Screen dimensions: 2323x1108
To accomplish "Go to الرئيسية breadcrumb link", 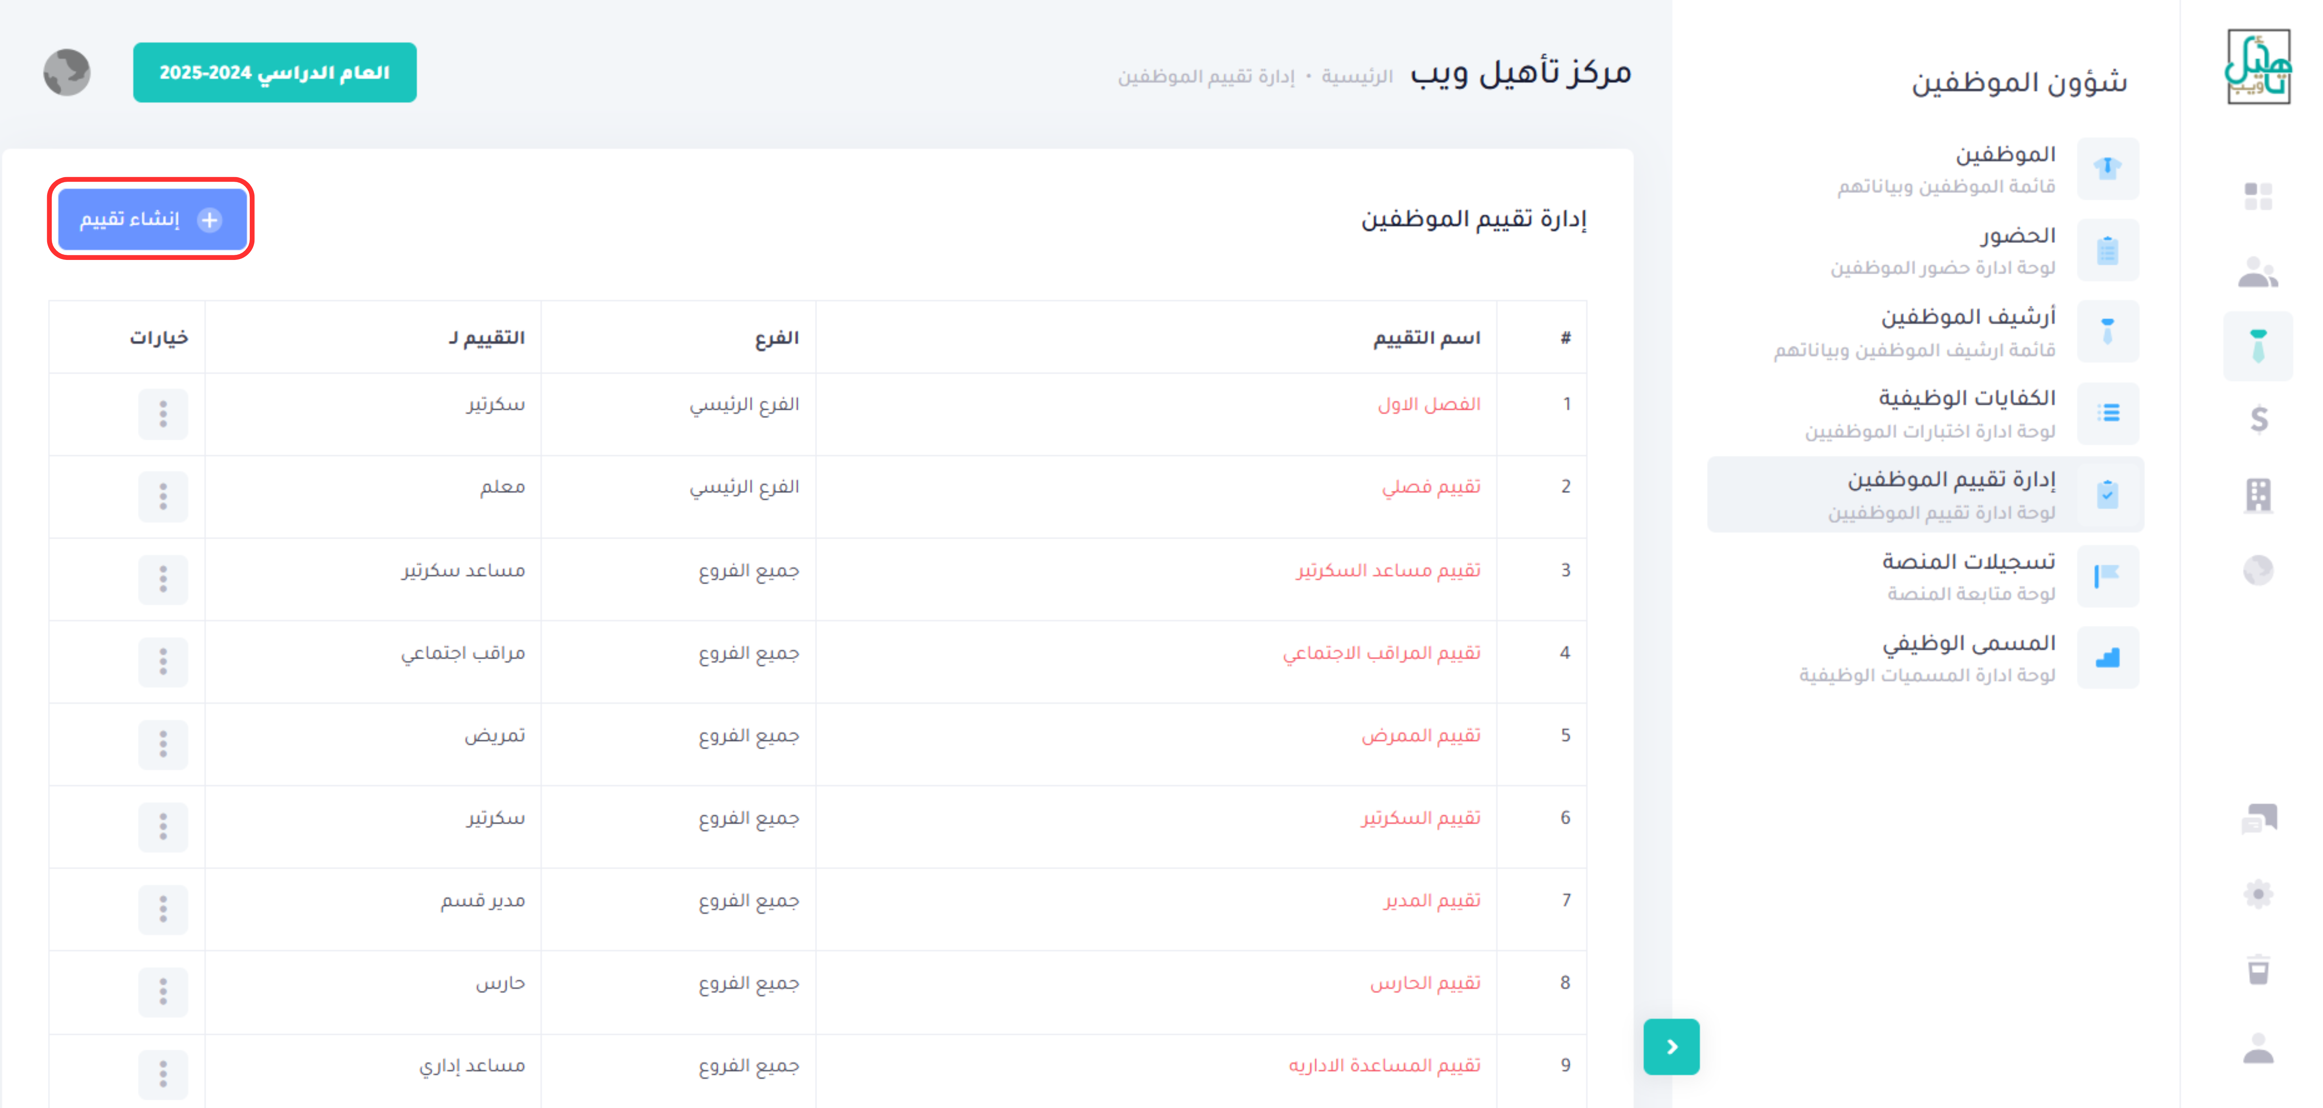I will coord(1357,77).
